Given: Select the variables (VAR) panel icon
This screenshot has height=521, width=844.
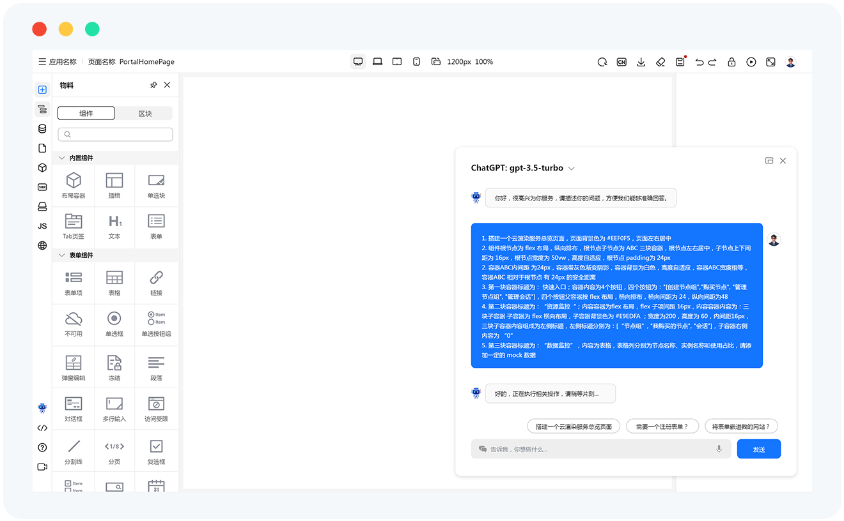Looking at the screenshot, I should pos(42,187).
